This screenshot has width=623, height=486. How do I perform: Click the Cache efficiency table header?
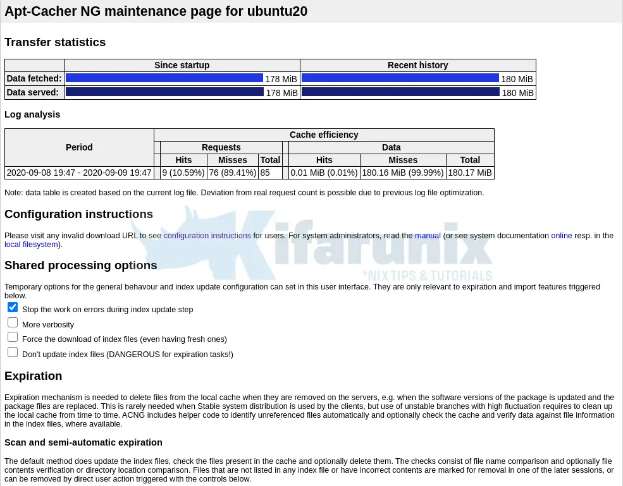[324, 135]
